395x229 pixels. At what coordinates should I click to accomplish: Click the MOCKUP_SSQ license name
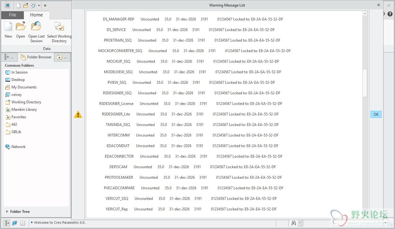click(x=118, y=61)
